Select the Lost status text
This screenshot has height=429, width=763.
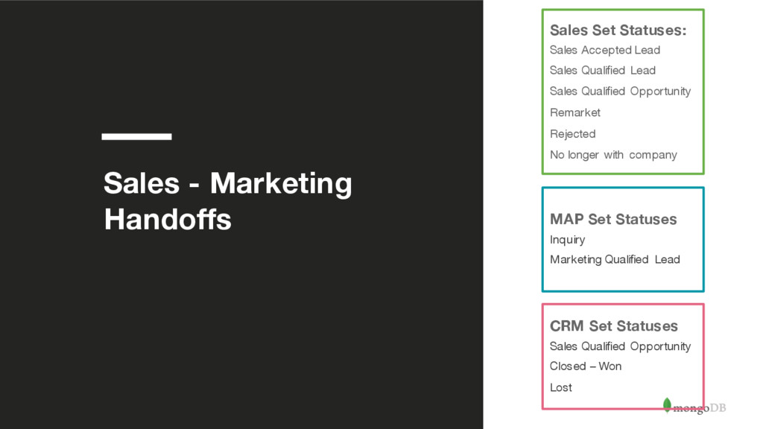(561, 387)
